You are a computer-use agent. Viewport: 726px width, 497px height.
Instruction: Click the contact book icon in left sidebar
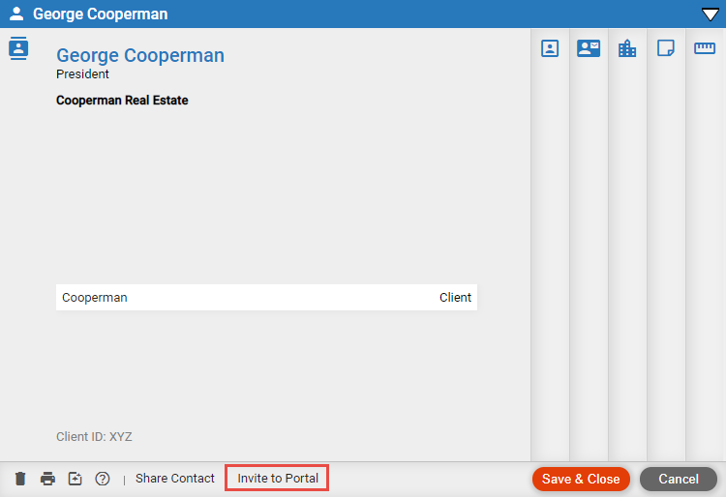tap(18, 49)
